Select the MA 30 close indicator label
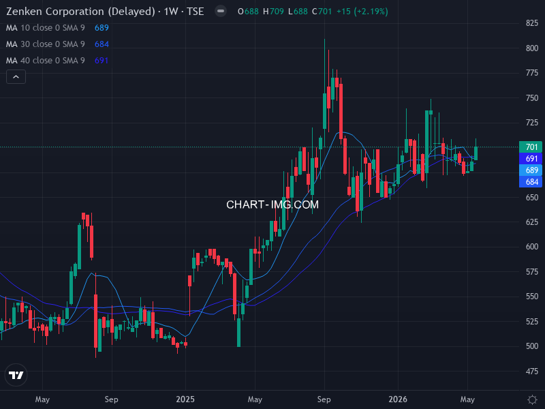 point(46,44)
